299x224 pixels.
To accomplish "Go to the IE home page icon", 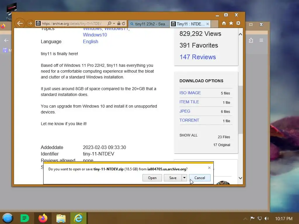I will pos(224,23).
